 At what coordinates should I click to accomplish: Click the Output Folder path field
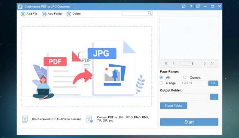(185, 97)
